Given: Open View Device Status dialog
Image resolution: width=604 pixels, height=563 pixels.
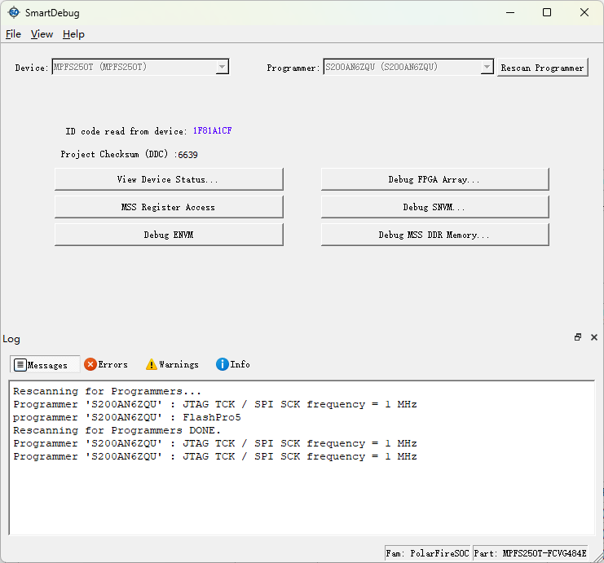Looking at the screenshot, I should click(x=169, y=179).
